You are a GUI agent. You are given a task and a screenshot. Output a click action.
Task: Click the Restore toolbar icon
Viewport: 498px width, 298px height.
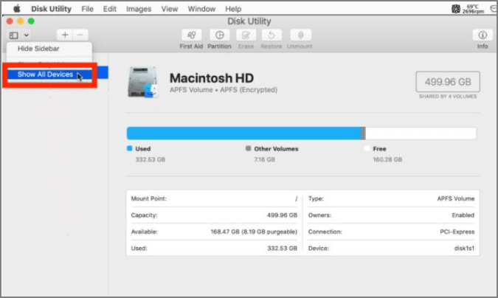(x=271, y=35)
